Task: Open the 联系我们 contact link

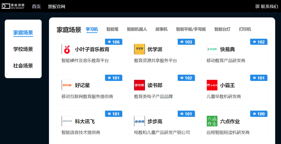Action: (270, 6)
